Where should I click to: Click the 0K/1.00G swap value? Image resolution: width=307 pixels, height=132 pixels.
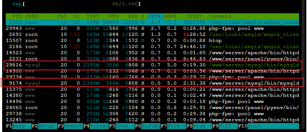(x=125, y=4)
